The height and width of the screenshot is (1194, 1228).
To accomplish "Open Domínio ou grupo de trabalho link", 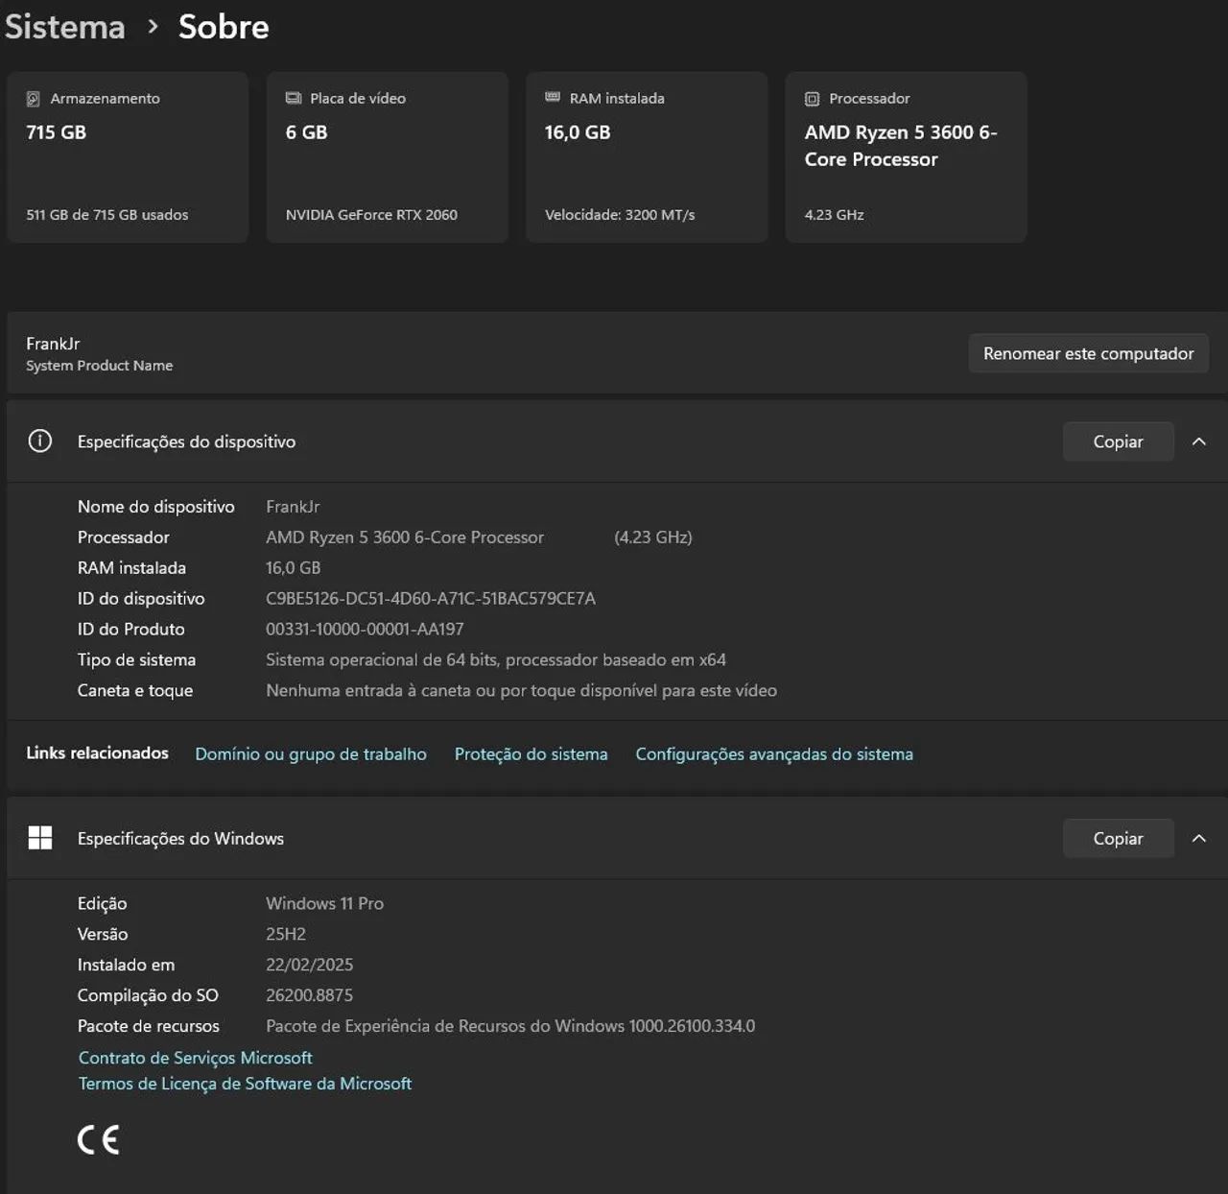I will pos(311,754).
